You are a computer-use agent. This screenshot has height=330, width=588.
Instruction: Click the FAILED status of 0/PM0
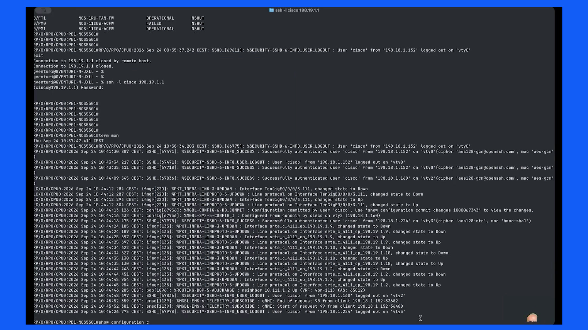pyautogui.click(x=154, y=24)
